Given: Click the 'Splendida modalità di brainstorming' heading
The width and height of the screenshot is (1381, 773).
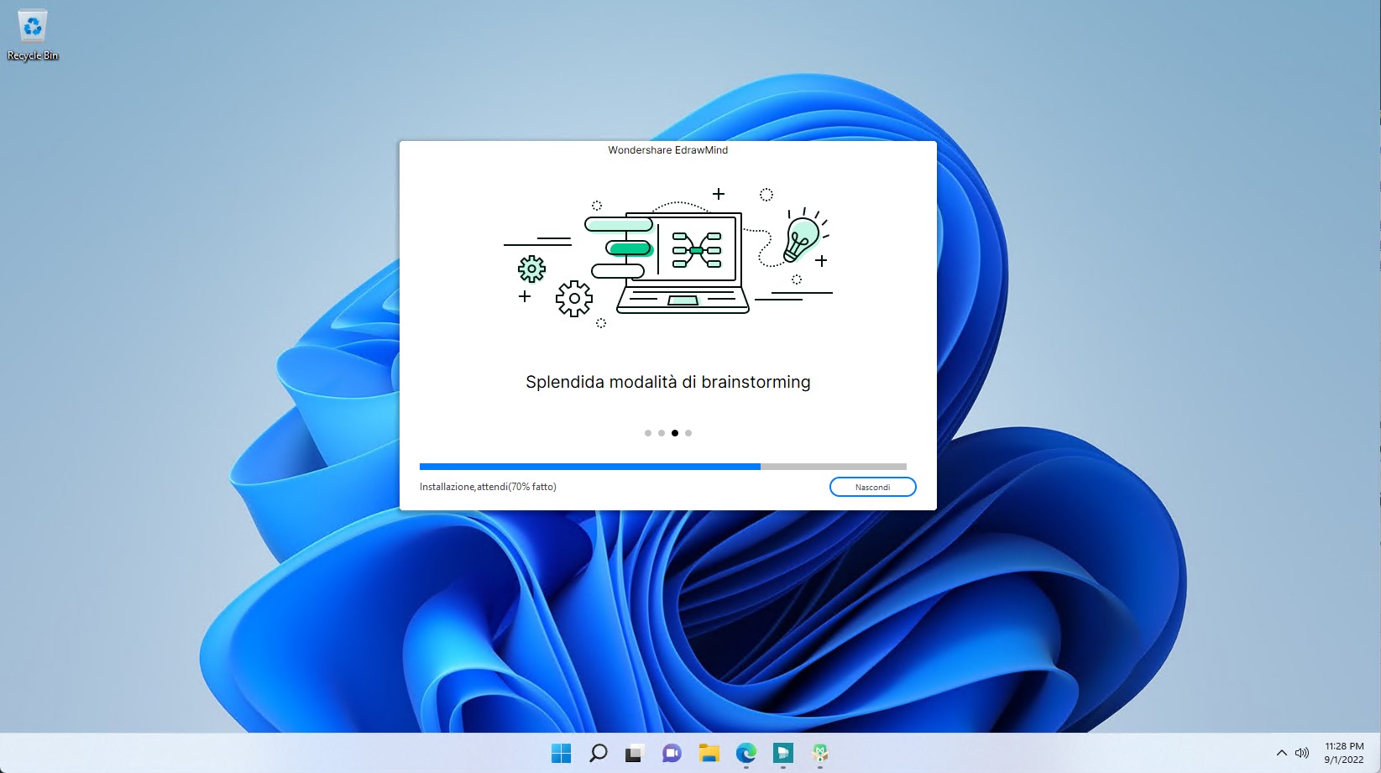Looking at the screenshot, I should pos(668,382).
